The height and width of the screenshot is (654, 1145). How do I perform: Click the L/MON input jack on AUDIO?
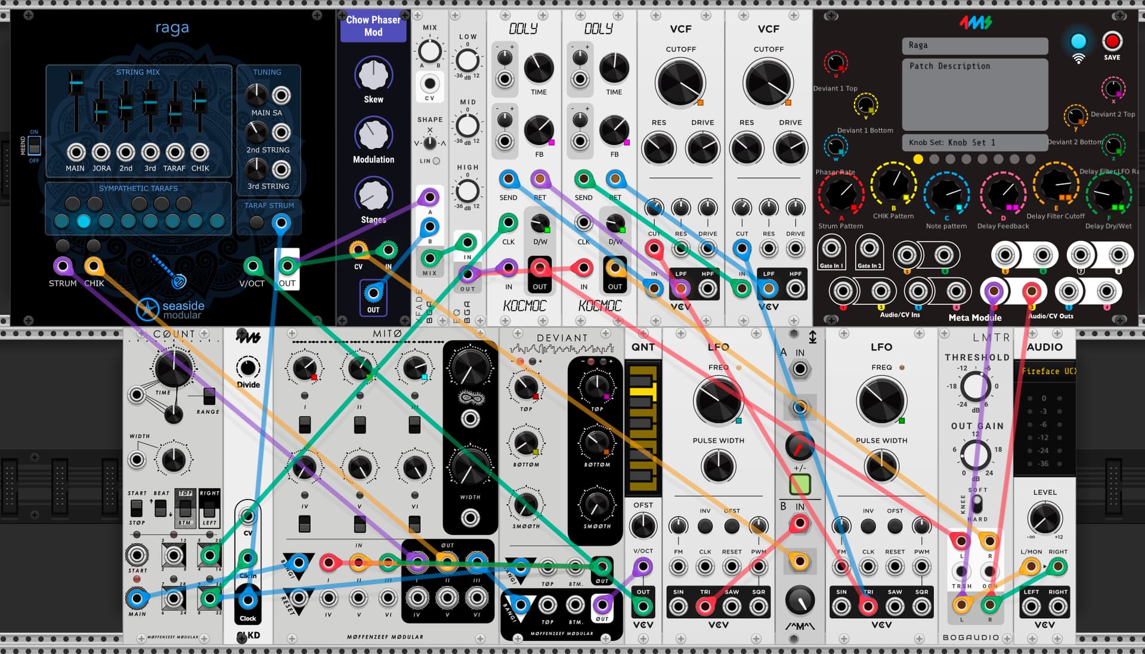[1031, 566]
